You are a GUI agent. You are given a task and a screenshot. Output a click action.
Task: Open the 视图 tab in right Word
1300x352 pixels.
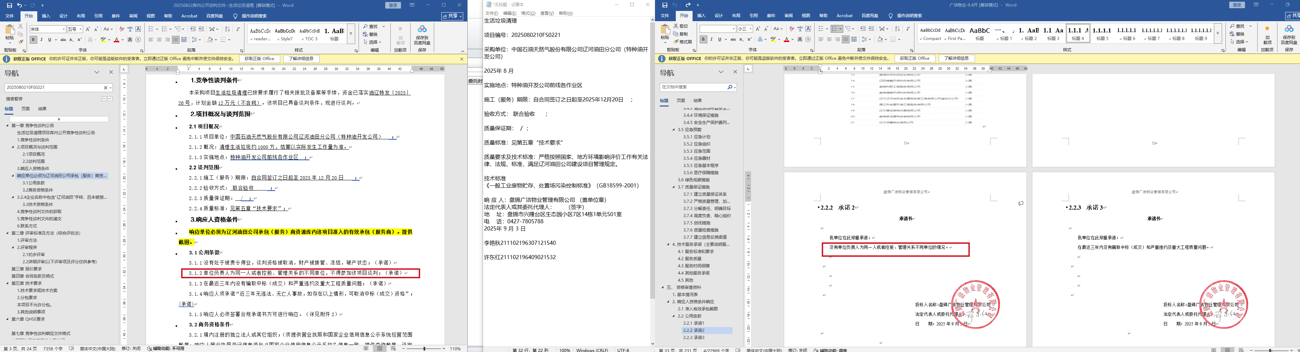pyautogui.click(x=806, y=16)
